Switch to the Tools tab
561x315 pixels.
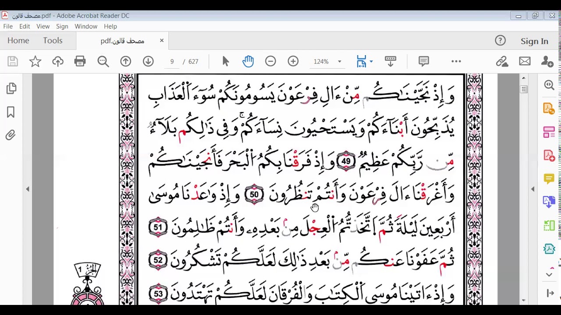point(53,41)
